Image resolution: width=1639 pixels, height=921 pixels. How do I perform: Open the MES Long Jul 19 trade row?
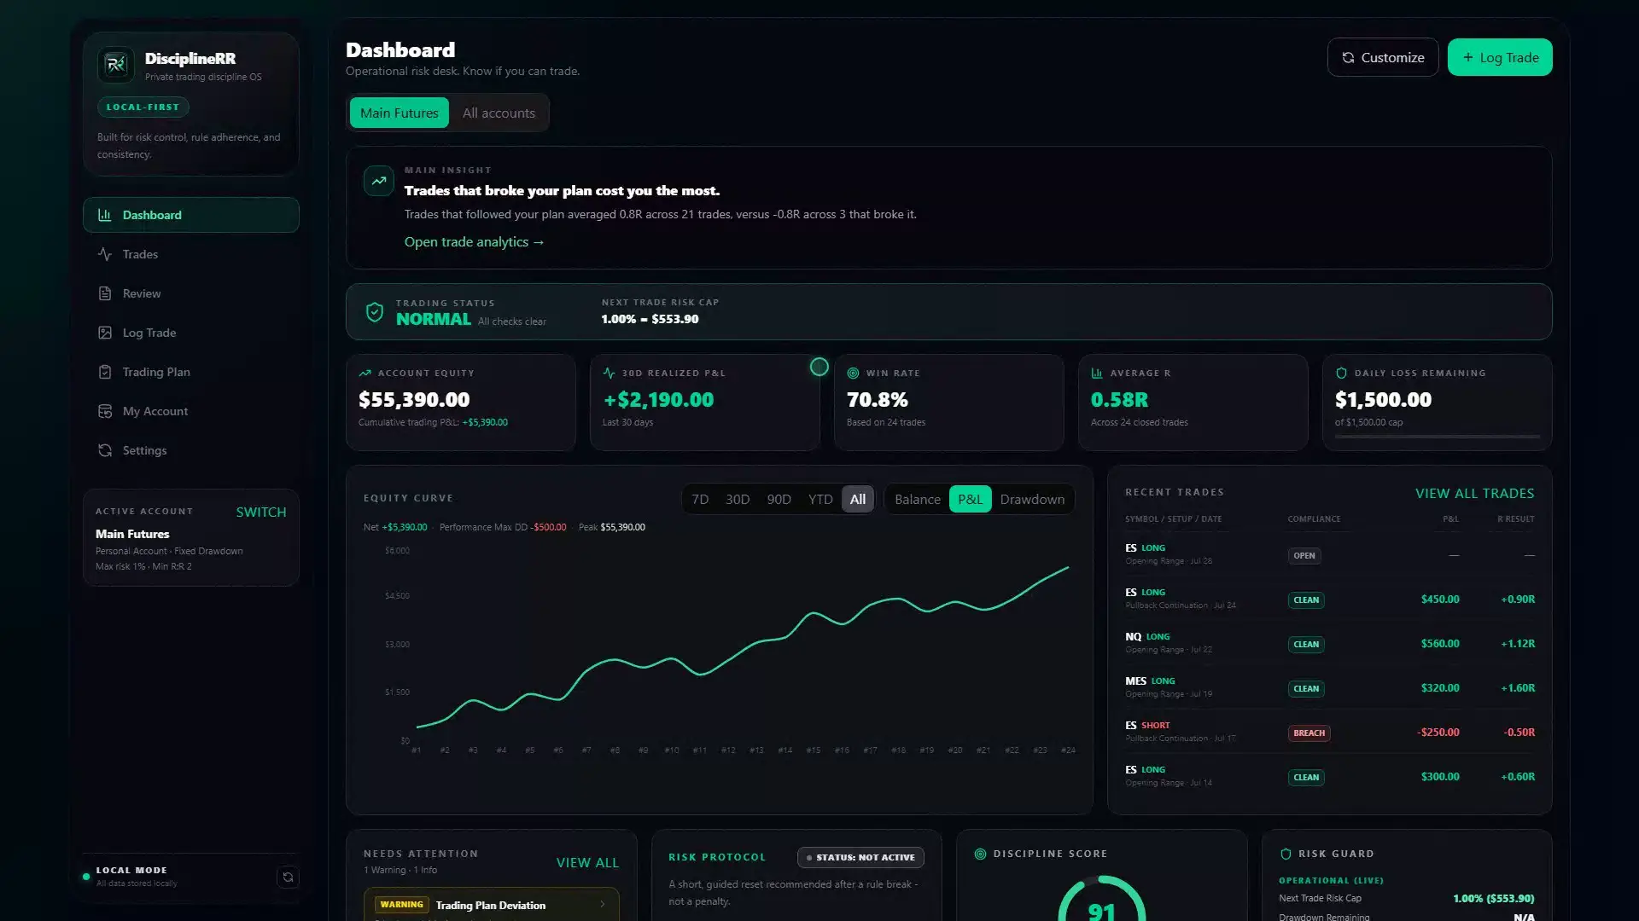point(1329,687)
